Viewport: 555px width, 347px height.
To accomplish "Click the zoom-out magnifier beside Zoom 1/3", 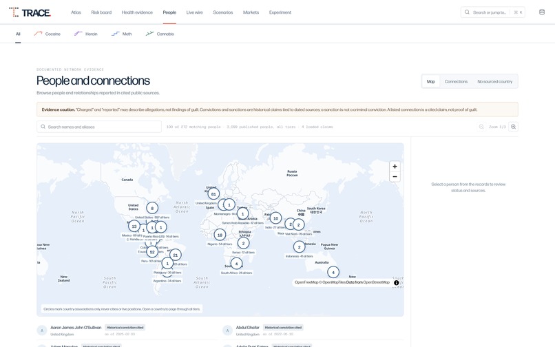I will pyautogui.click(x=481, y=127).
